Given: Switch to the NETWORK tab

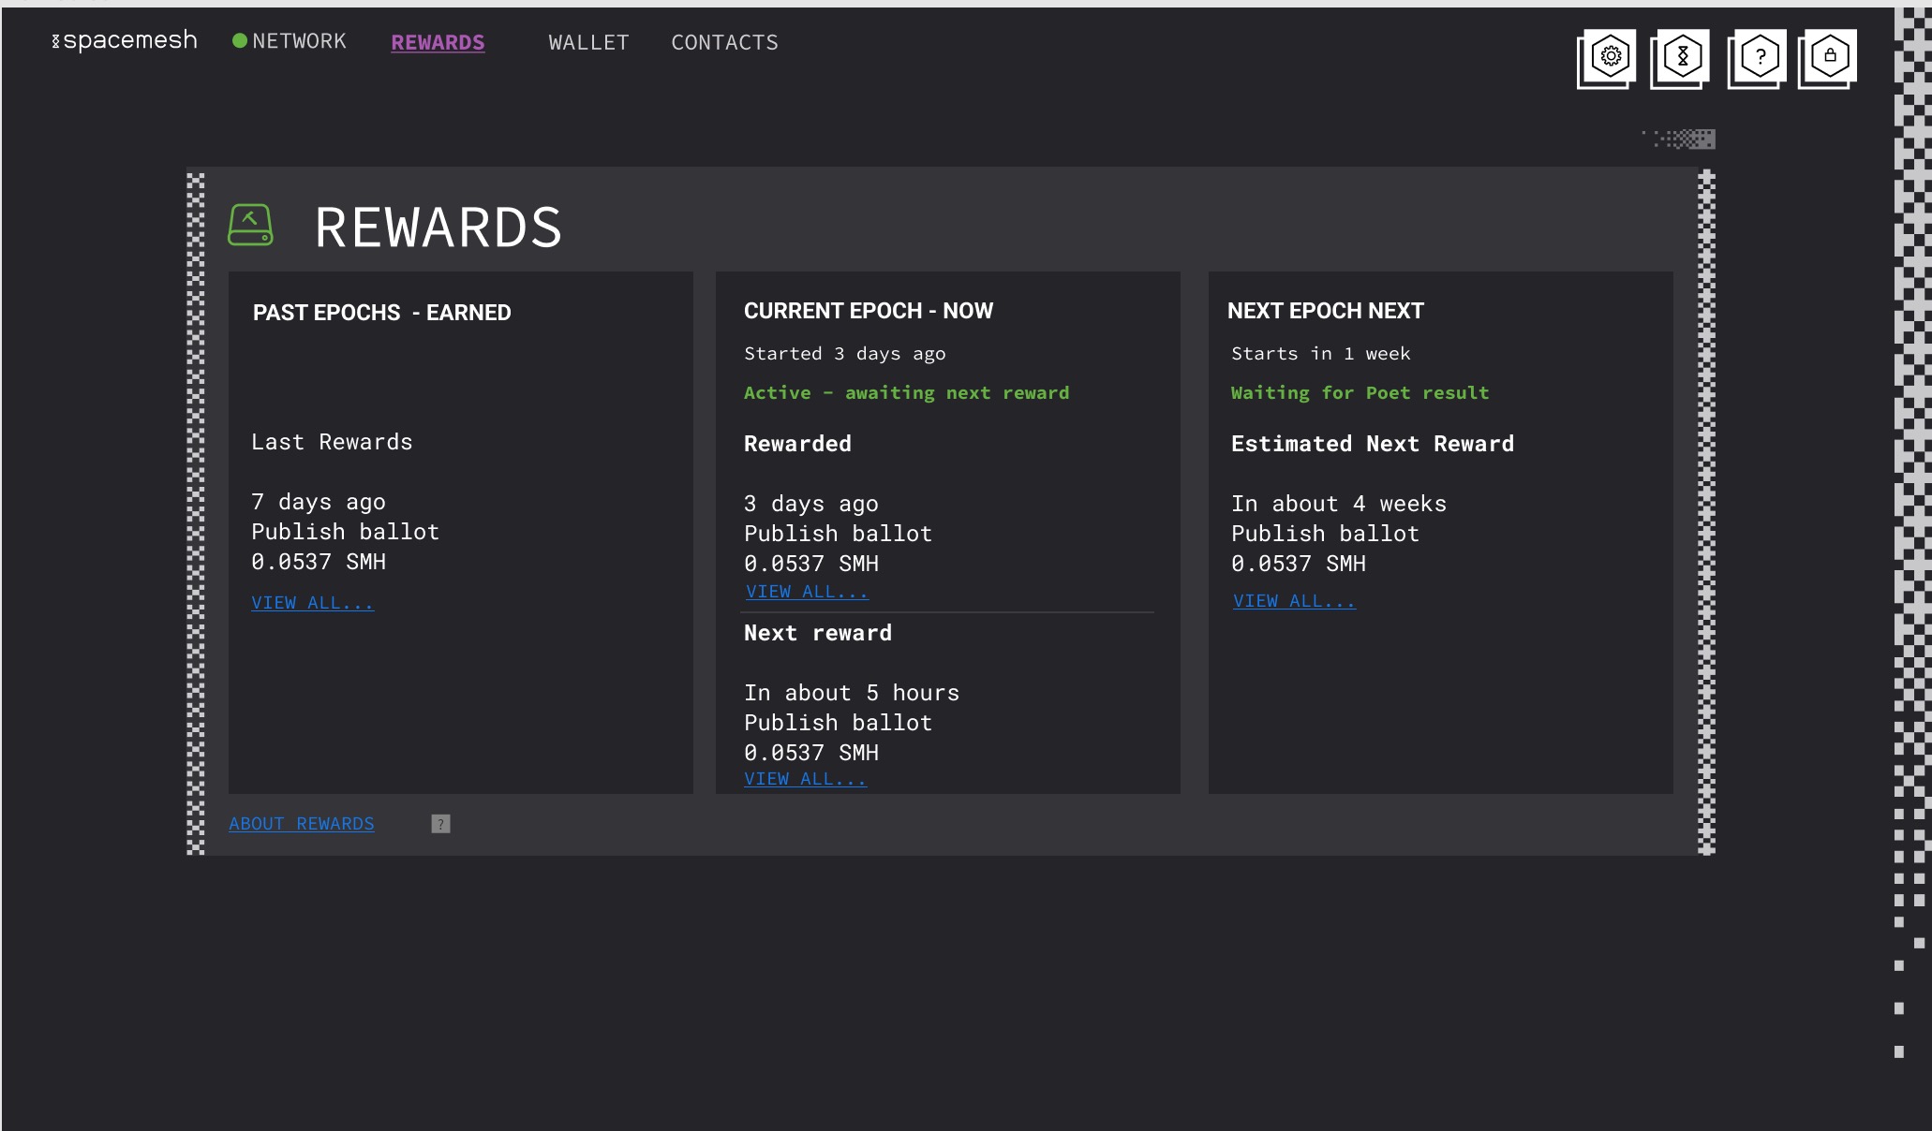Looking at the screenshot, I should tap(300, 40).
